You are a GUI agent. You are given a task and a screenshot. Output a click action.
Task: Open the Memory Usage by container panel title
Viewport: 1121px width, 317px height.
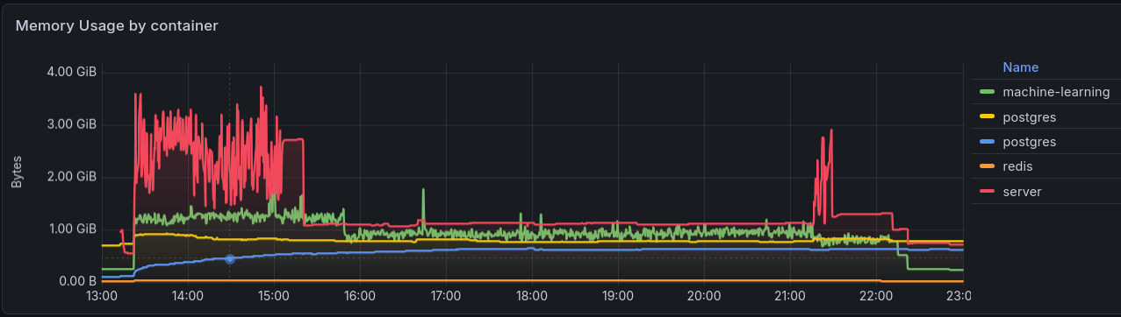[x=117, y=26]
